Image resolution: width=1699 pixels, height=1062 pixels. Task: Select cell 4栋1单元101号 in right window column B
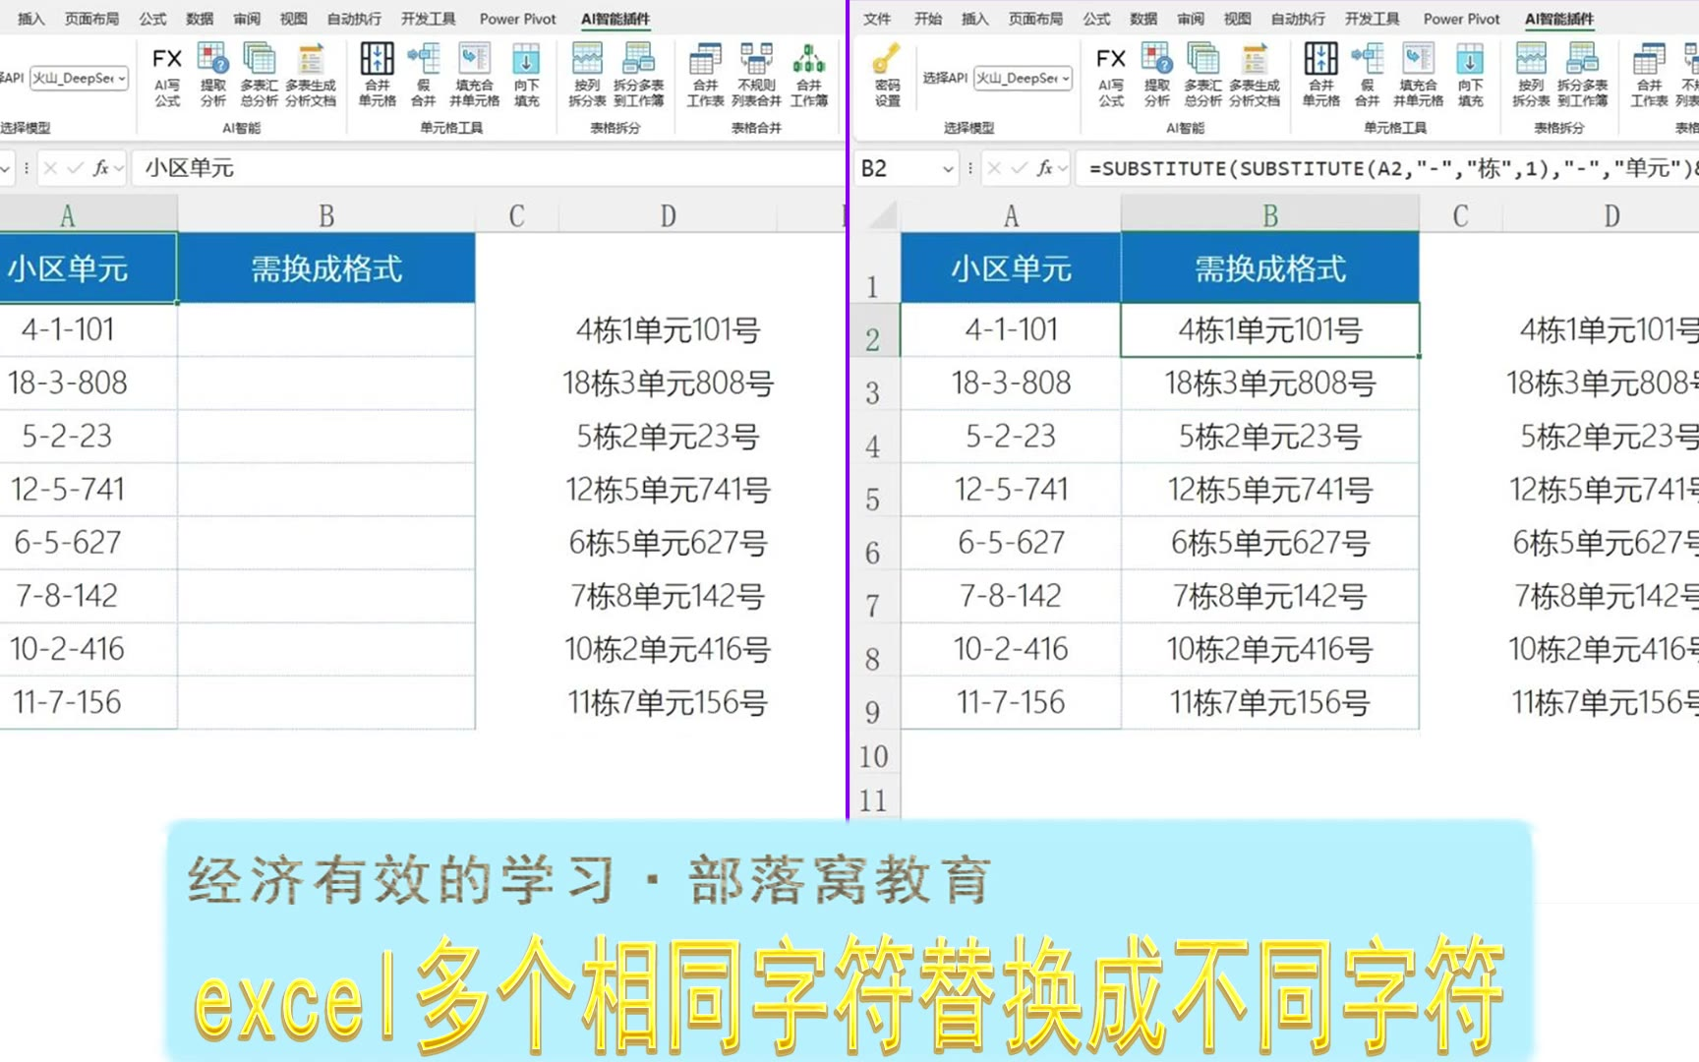(x=1270, y=329)
